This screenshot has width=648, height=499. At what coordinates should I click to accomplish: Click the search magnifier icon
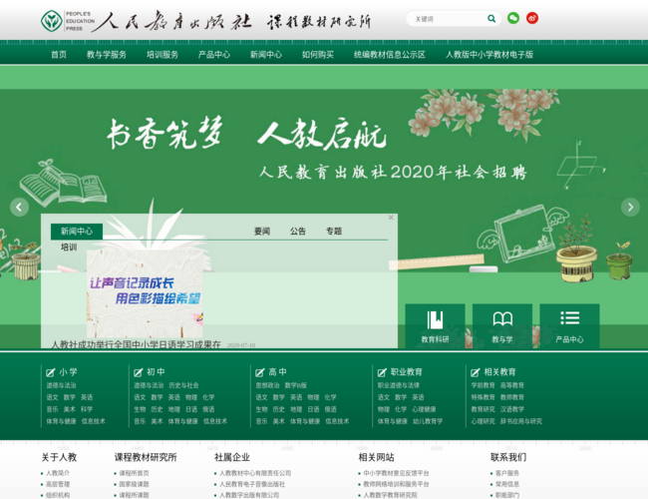click(x=490, y=19)
